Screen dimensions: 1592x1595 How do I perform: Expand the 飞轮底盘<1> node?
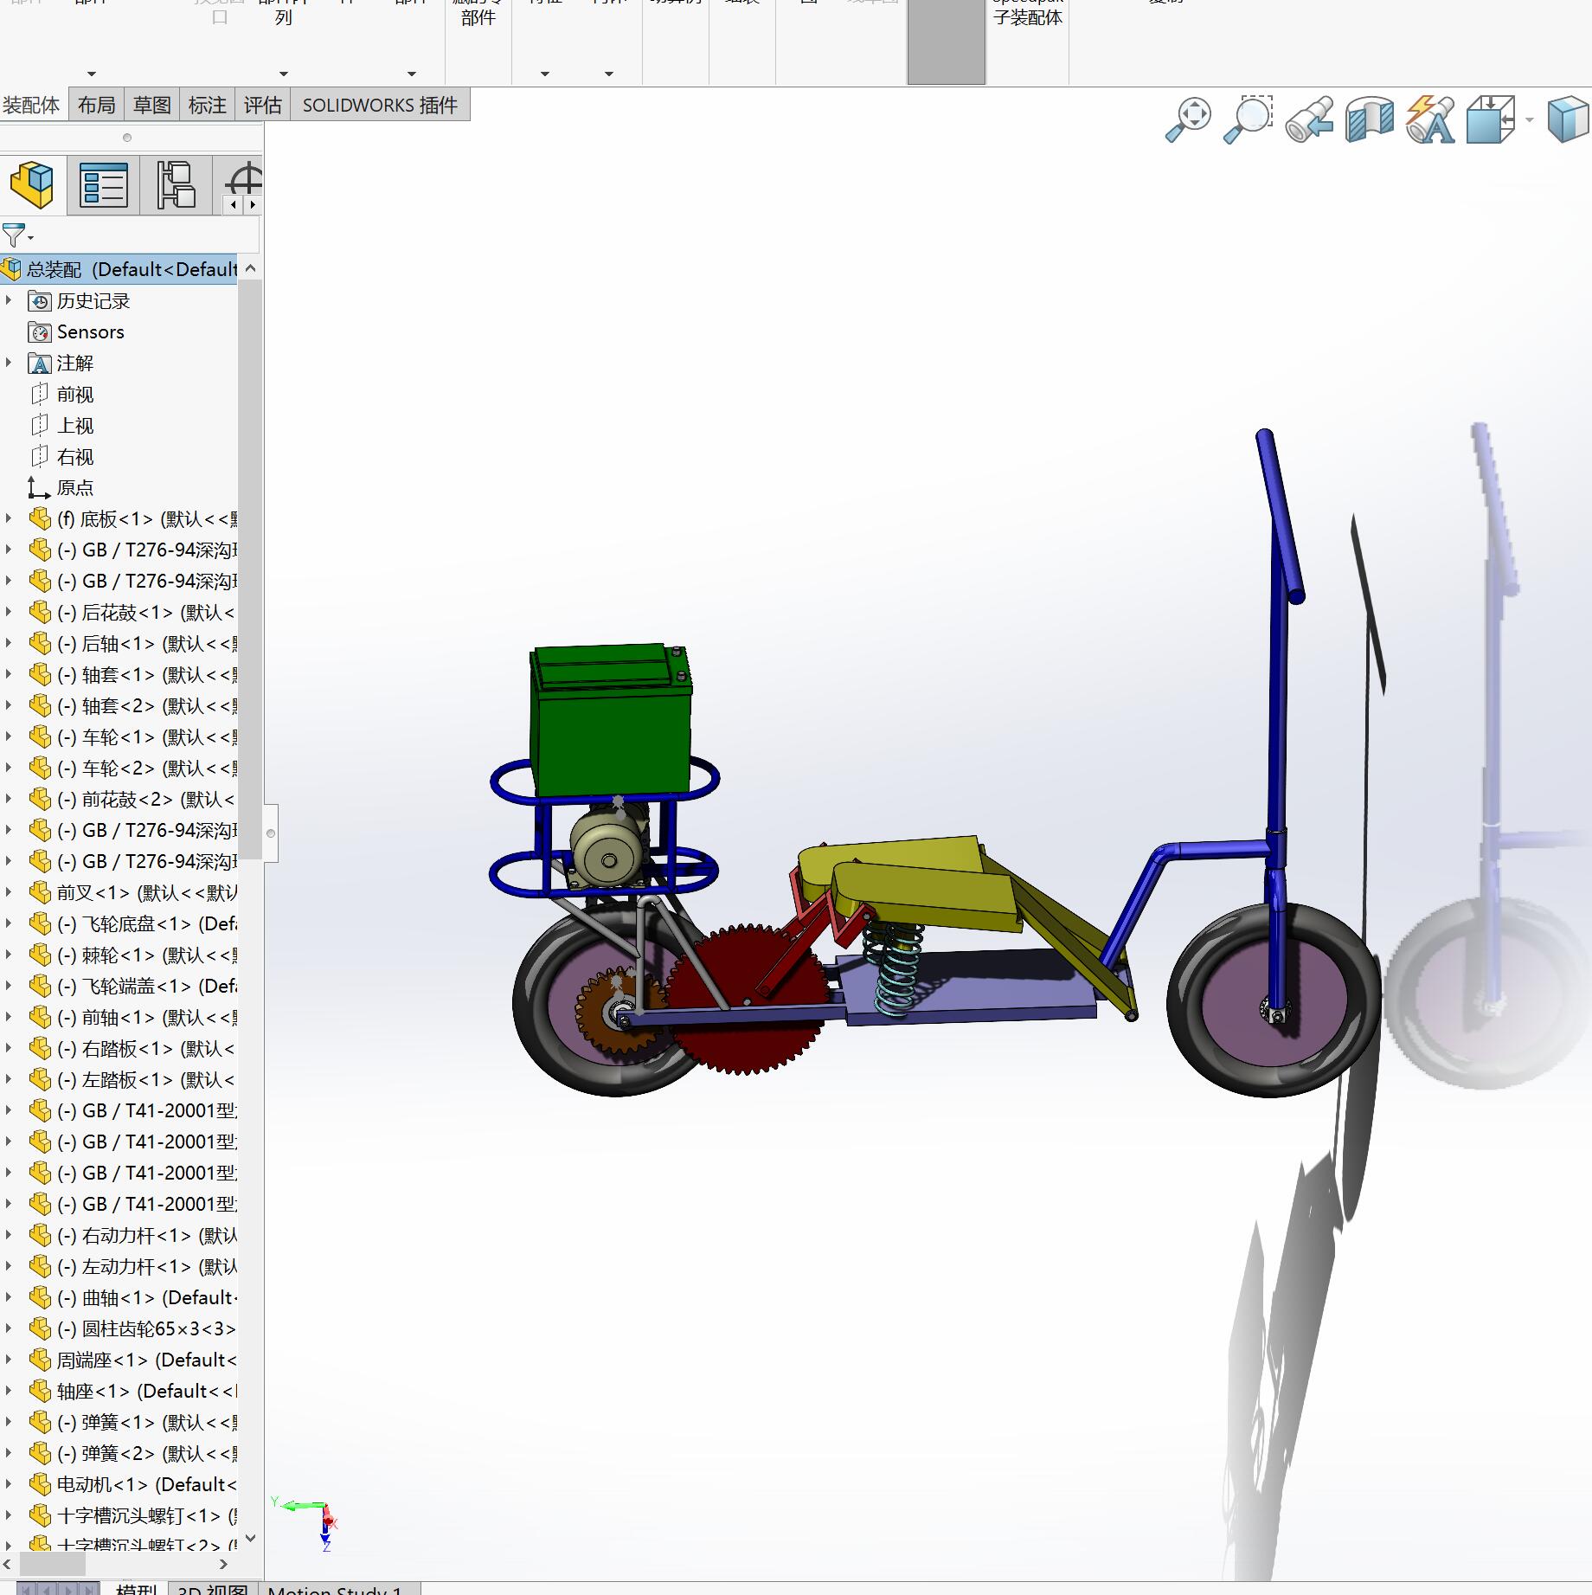pyautogui.click(x=9, y=924)
